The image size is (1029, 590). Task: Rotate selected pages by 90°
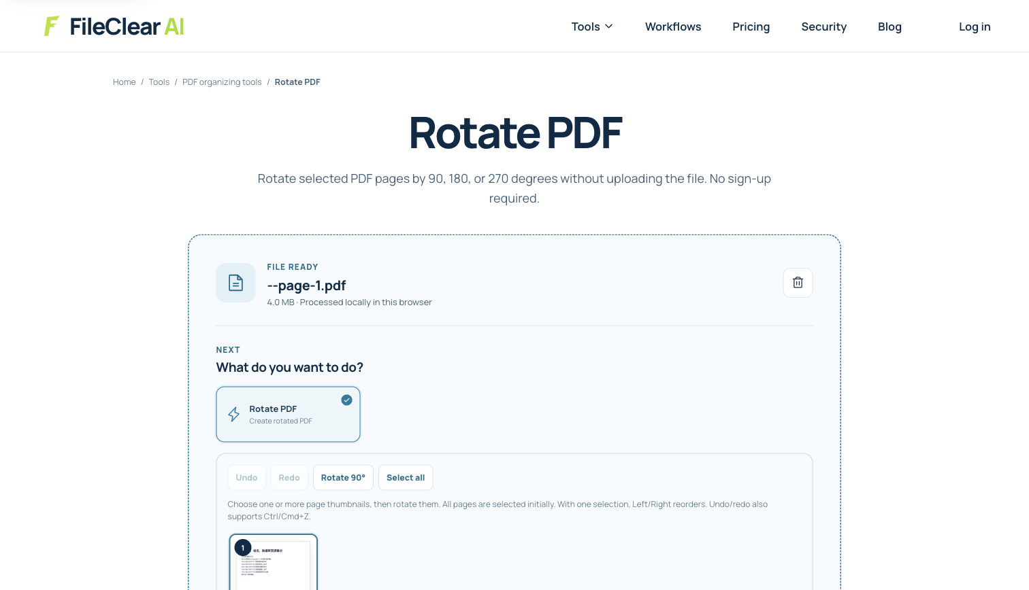(x=343, y=478)
